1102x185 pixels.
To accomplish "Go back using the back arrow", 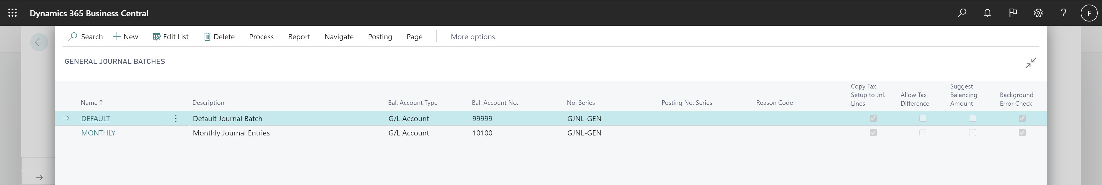I will pyautogui.click(x=39, y=42).
